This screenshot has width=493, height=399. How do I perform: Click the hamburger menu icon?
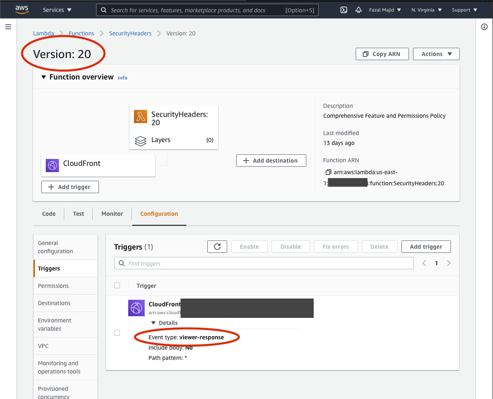tap(8, 27)
